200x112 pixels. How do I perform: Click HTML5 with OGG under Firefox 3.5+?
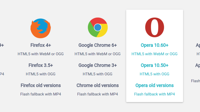click(41, 74)
